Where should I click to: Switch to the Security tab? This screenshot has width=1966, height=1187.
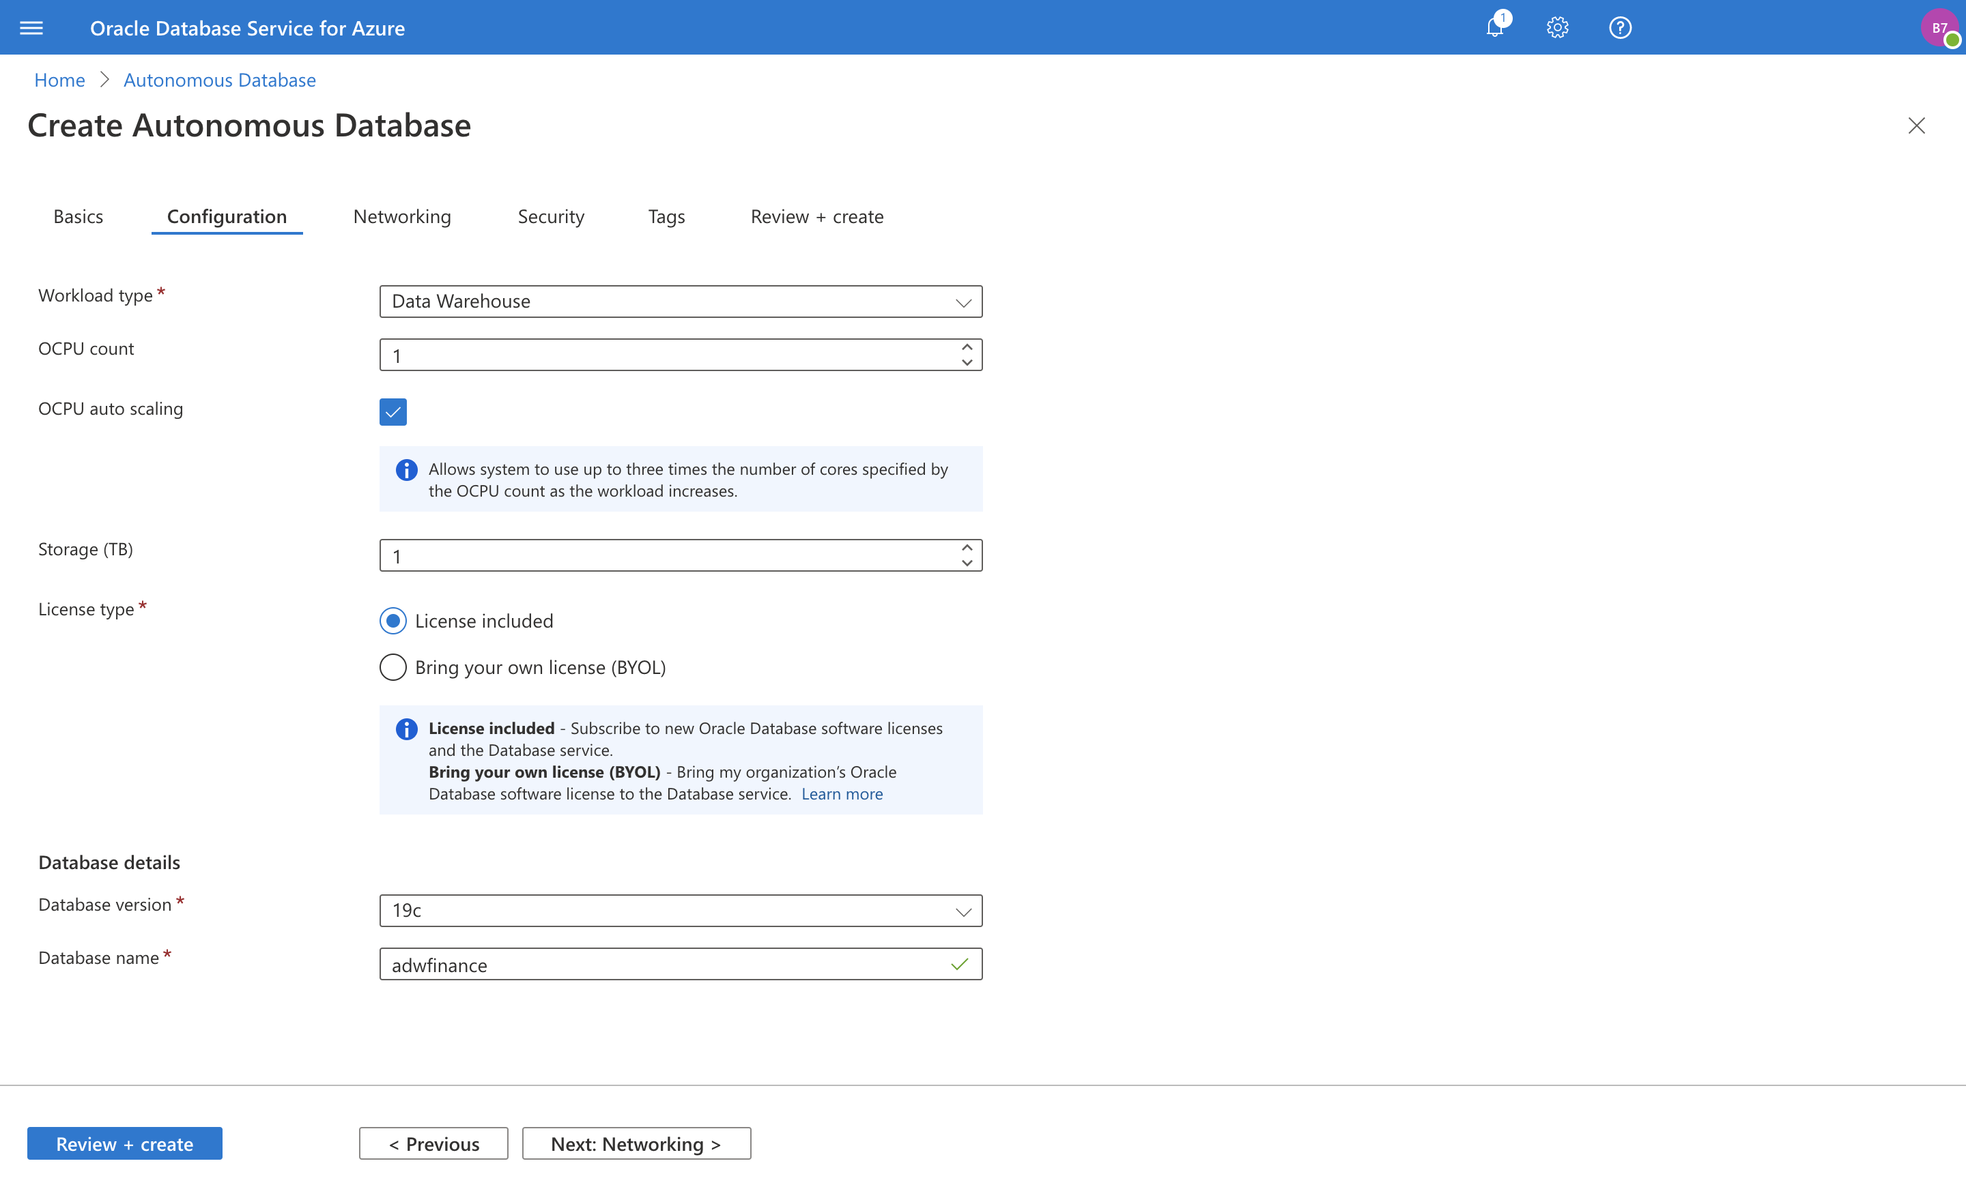[550, 217]
